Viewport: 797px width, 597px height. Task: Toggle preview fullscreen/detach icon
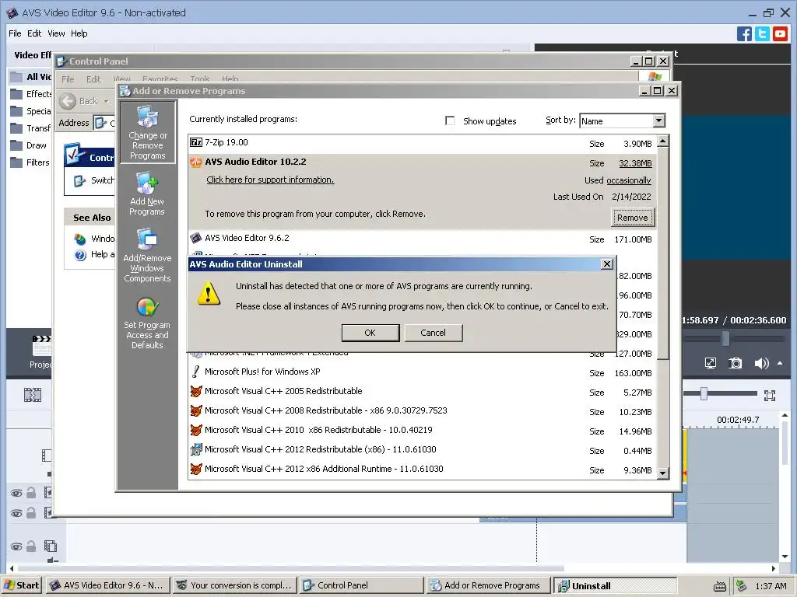coord(710,363)
